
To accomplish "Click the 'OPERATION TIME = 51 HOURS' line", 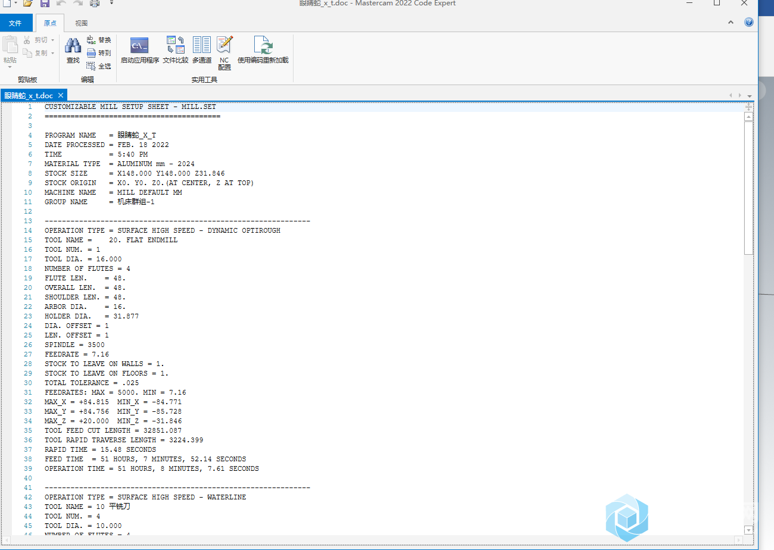I will (x=152, y=468).
